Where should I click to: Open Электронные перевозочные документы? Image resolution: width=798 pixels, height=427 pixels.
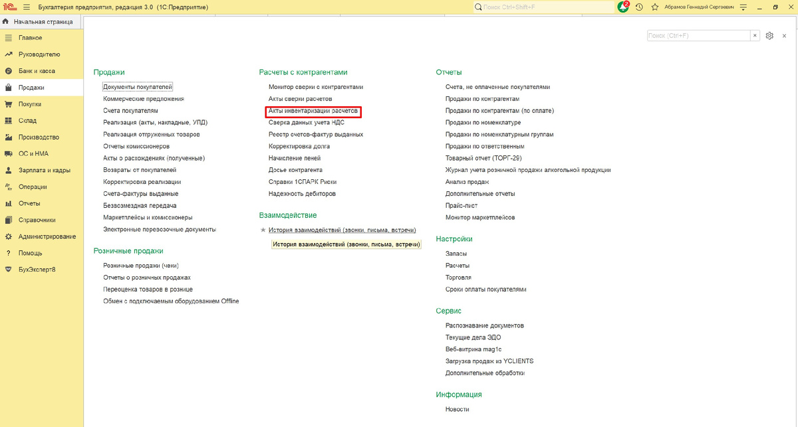click(160, 229)
